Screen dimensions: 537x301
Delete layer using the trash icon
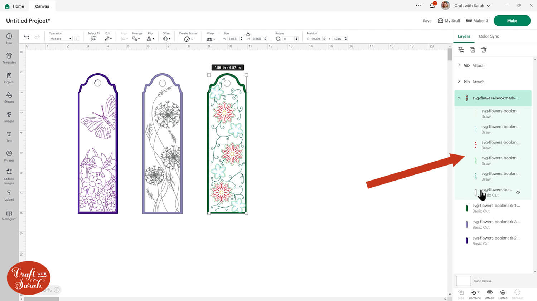click(484, 50)
